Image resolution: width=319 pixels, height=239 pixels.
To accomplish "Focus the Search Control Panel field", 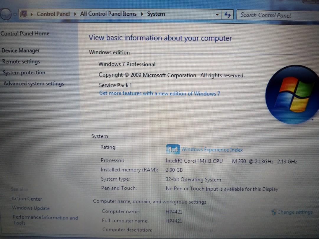I will pyautogui.click(x=277, y=15).
